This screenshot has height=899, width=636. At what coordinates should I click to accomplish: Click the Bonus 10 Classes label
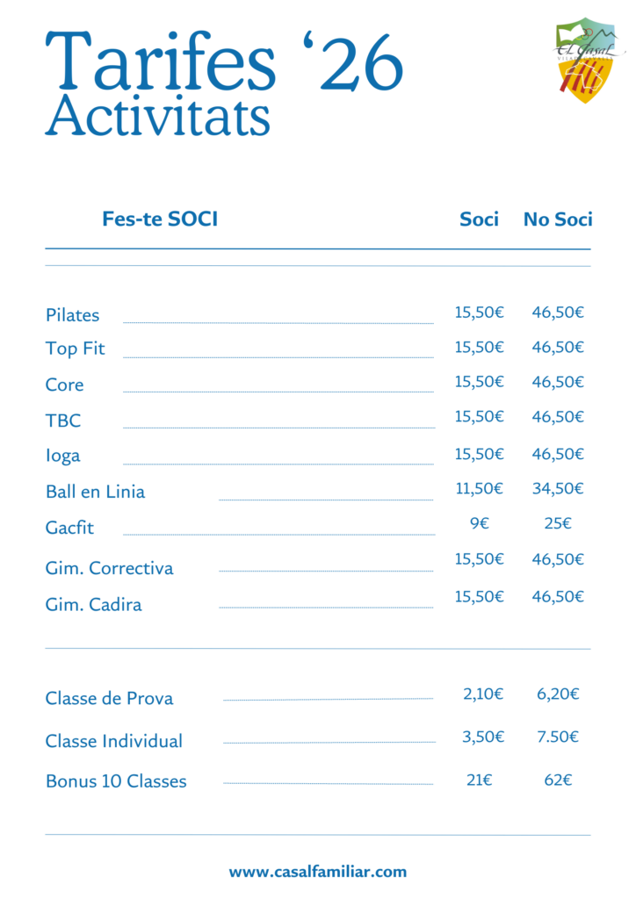point(116,781)
